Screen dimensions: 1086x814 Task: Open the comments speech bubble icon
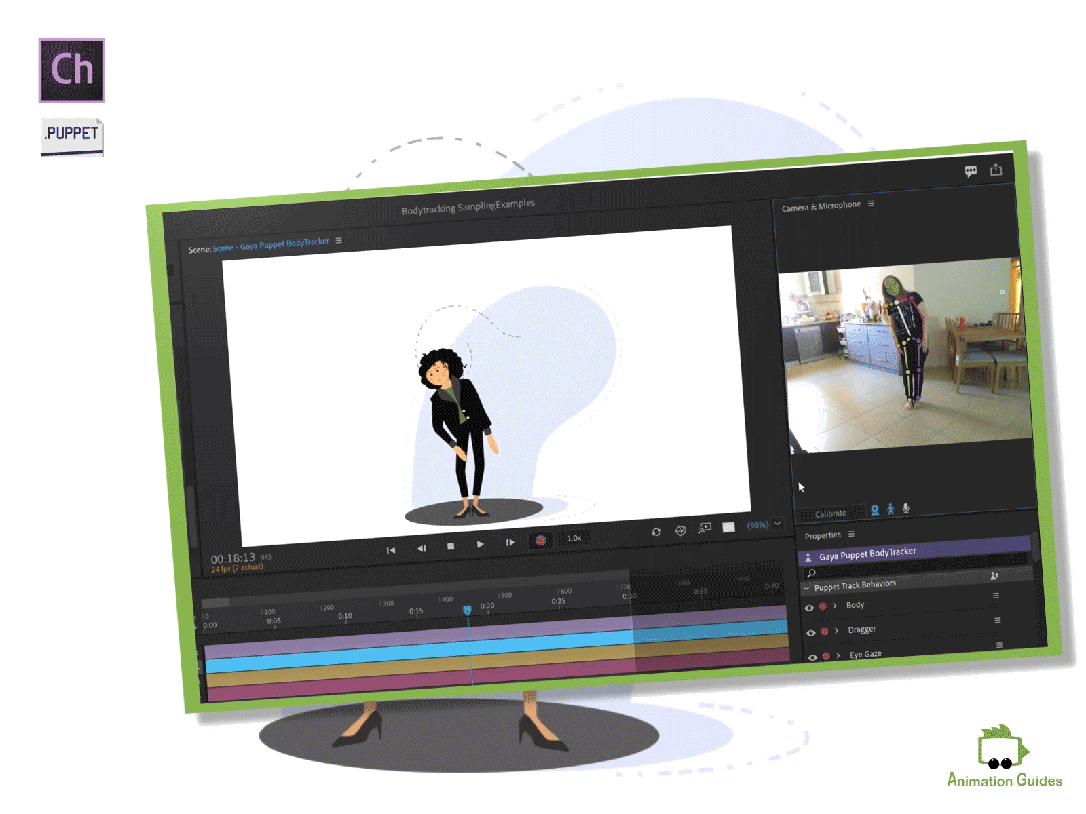(x=971, y=171)
